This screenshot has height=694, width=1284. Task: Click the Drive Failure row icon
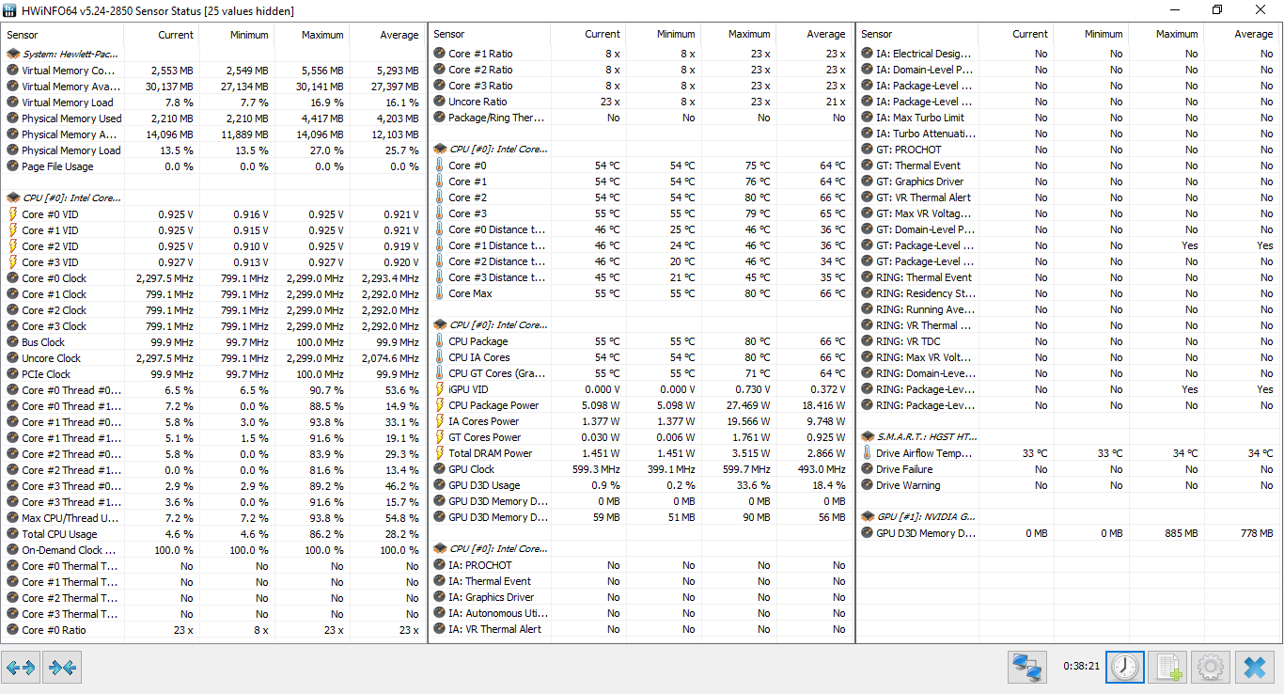(x=868, y=469)
